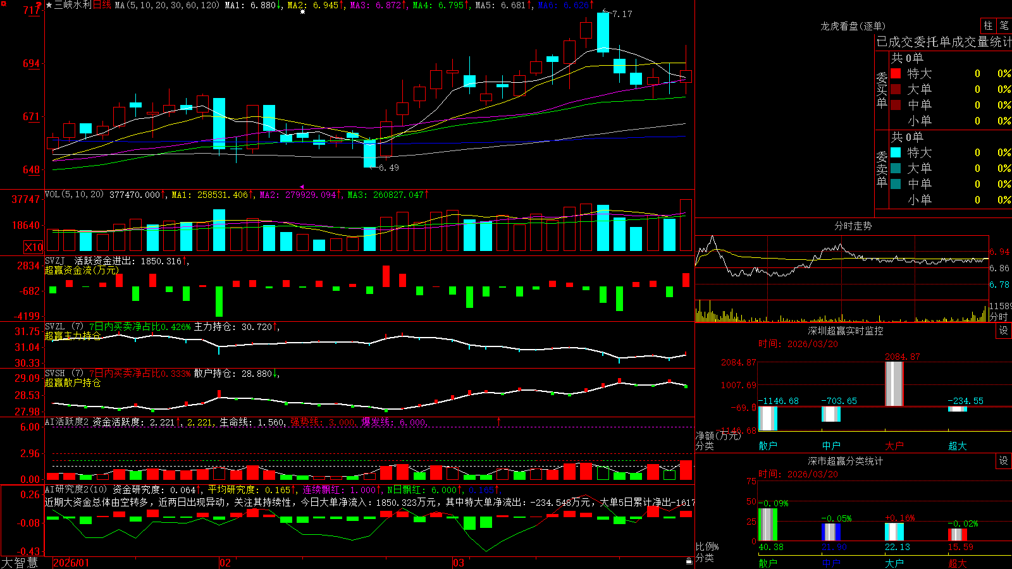Click the red arrow marker in AI活跃度 panel
1012x569 pixels.
point(499,421)
